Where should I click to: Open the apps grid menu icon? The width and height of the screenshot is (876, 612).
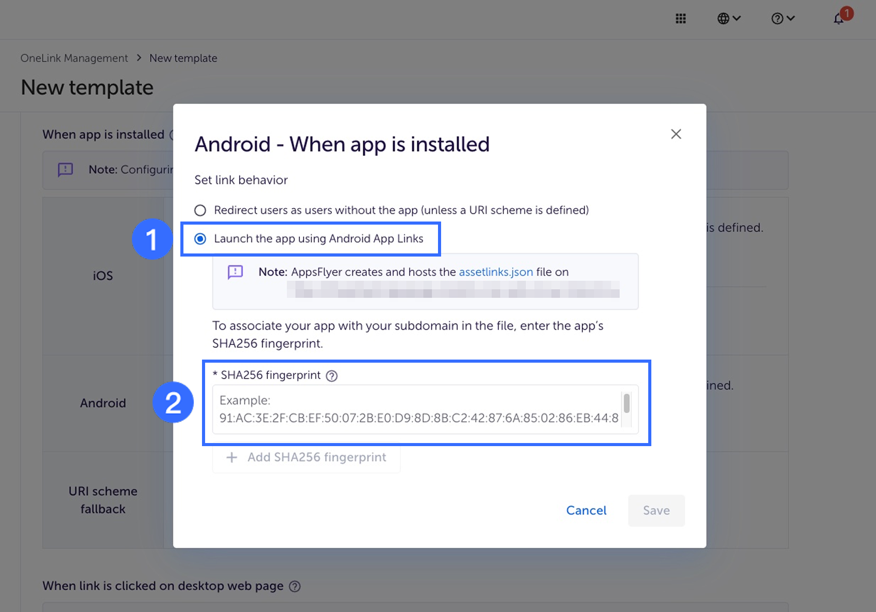coord(681,19)
